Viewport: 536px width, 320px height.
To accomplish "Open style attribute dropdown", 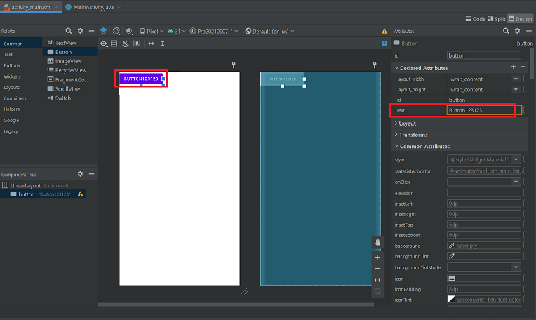I will 516,159.
